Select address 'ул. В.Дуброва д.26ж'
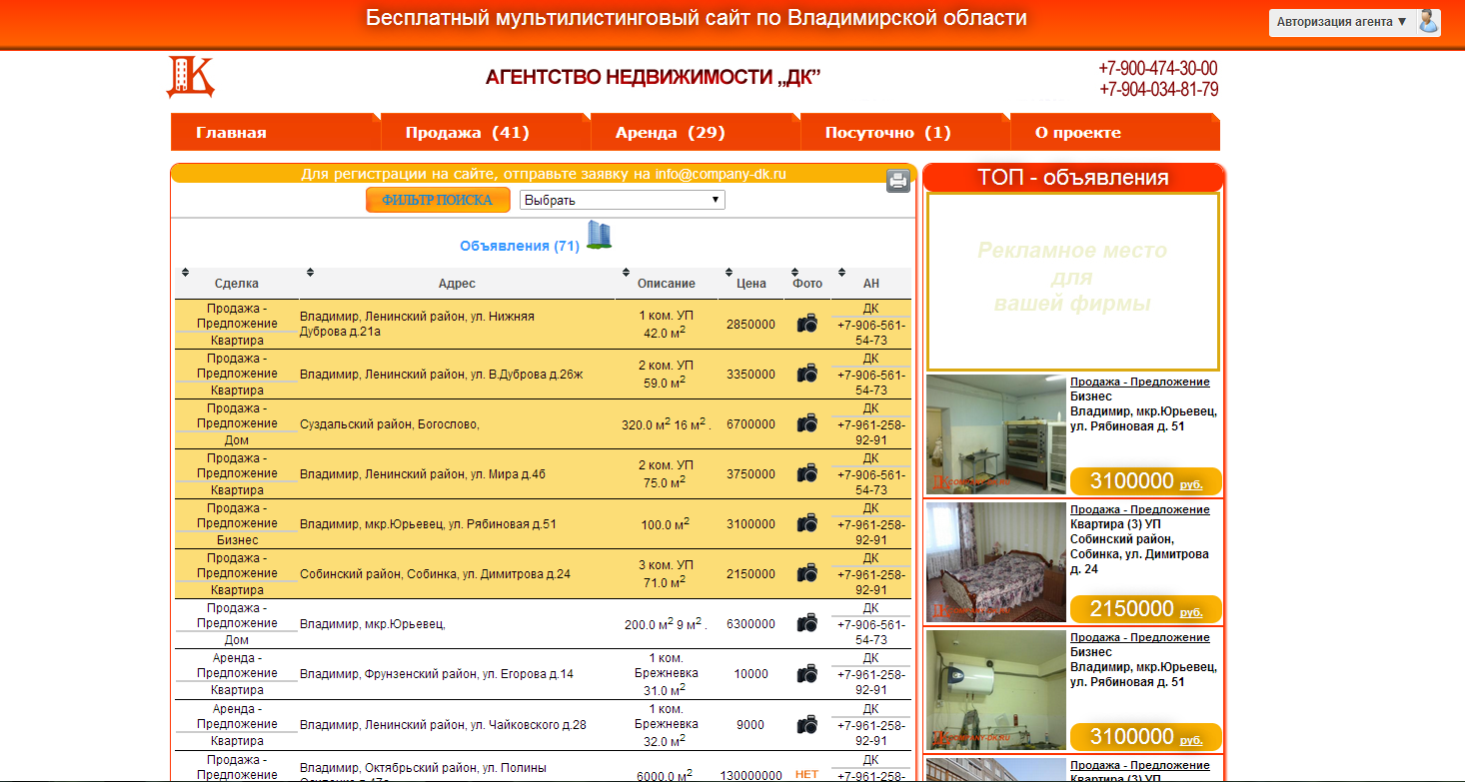The height and width of the screenshot is (782, 1465). pos(441,375)
